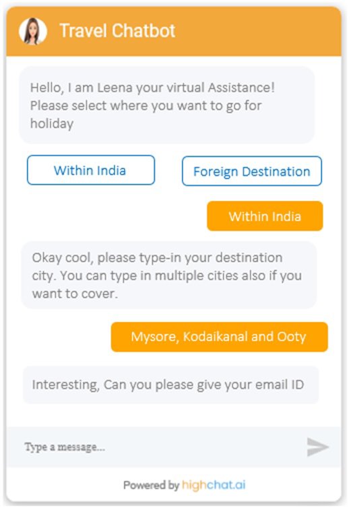Click Leena's avatar picture in header
Screen dimensions: 351x508
(x=33, y=31)
